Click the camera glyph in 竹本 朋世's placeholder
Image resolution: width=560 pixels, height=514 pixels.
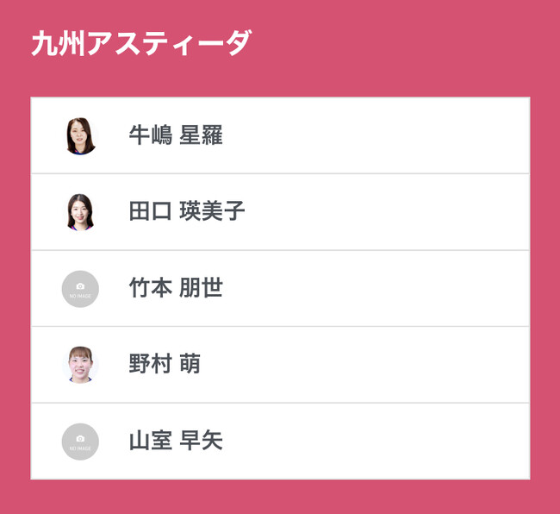(x=80, y=285)
